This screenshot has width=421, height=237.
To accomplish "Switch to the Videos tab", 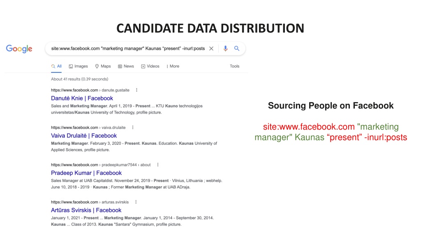I will point(150,66).
